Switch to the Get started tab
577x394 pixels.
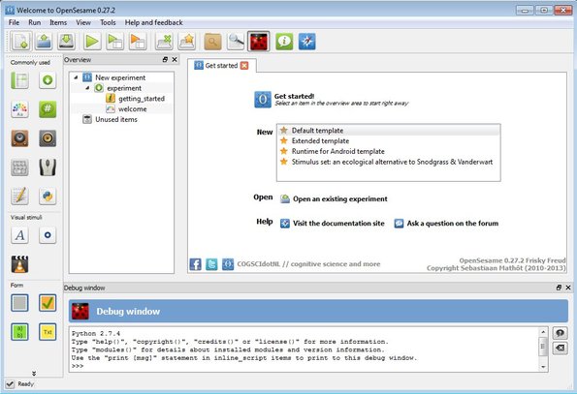pos(221,66)
